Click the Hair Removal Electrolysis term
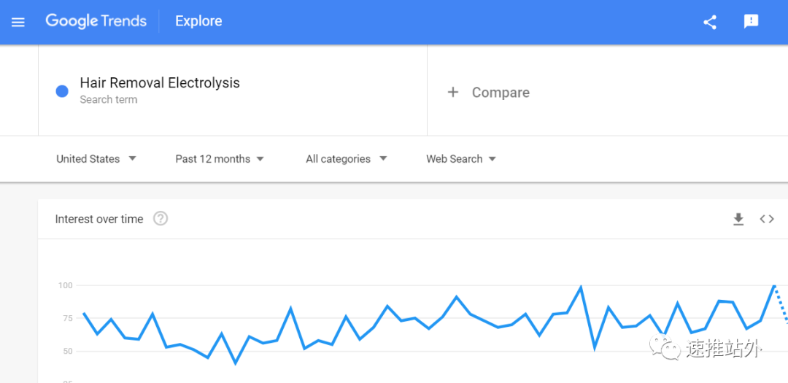This screenshot has width=788, height=383. pyautogui.click(x=160, y=83)
